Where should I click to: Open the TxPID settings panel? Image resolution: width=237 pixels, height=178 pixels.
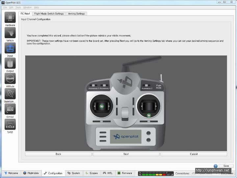coord(10,124)
